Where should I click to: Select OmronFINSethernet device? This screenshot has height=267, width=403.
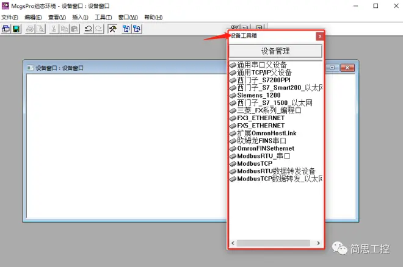[x=262, y=149]
